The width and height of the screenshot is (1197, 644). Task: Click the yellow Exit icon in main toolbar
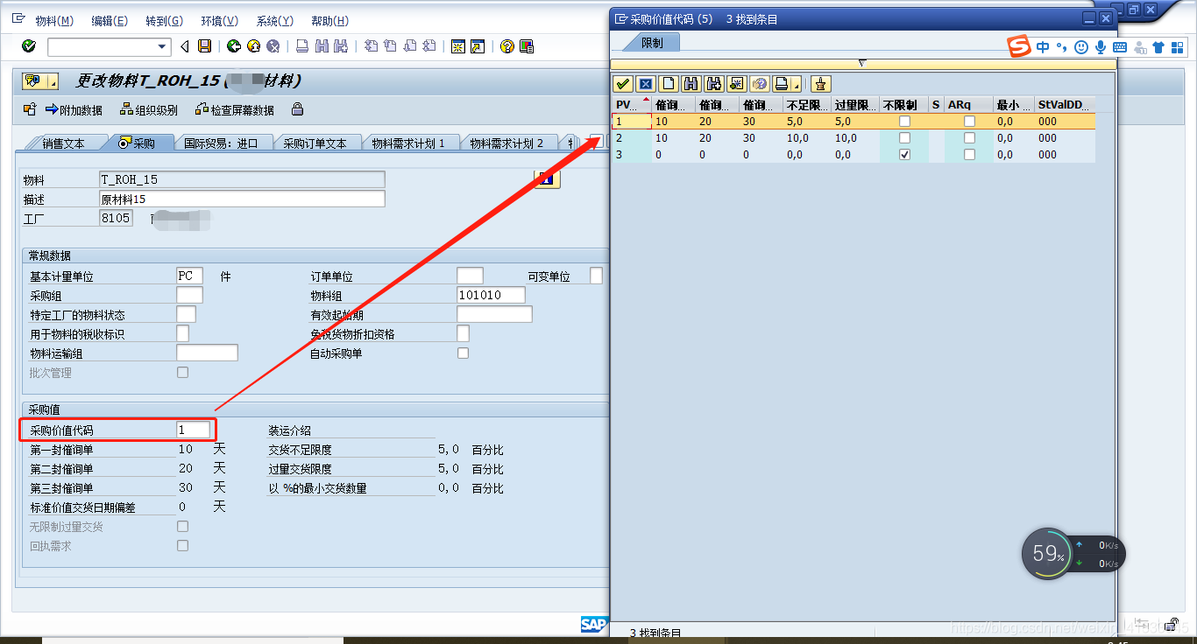(253, 46)
